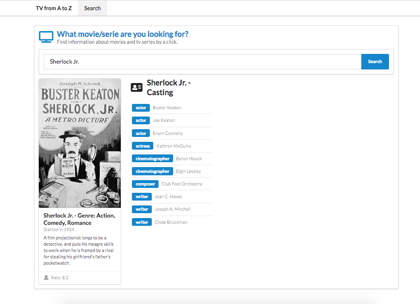Select the name Elgin Lessley
This screenshot has height=304, width=420.
tap(188, 171)
